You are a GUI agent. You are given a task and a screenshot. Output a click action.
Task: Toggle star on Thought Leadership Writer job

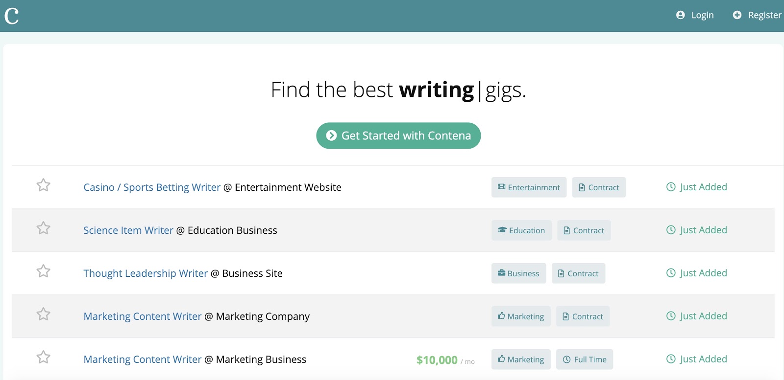pos(44,271)
